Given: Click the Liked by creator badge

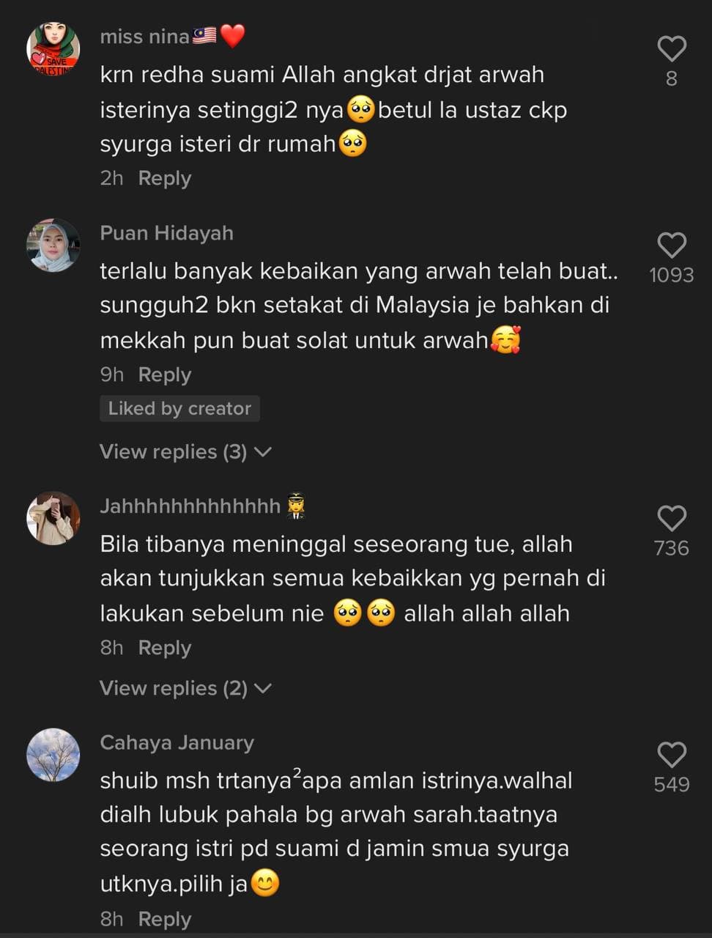Looking at the screenshot, I should click(179, 409).
